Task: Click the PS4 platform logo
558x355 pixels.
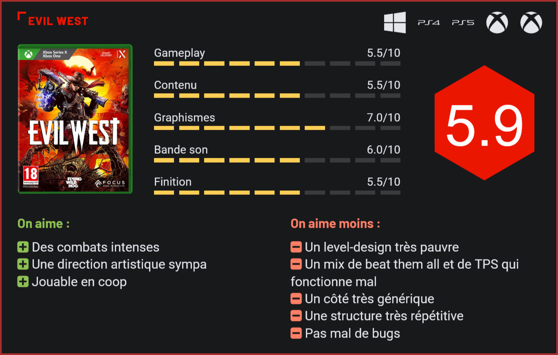Action: [428, 23]
